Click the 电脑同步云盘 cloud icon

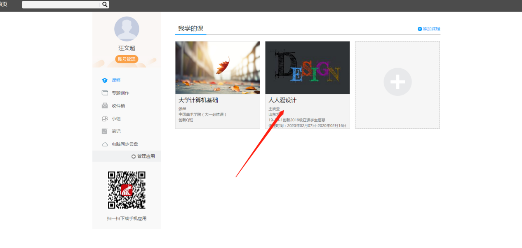105,144
